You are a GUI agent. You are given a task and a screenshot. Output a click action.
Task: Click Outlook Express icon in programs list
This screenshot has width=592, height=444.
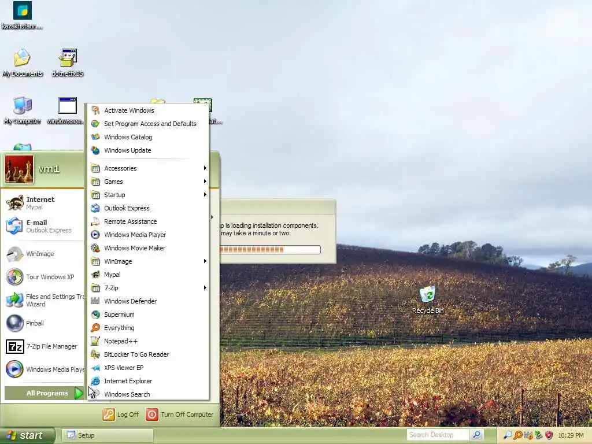click(x=95, y=208)
